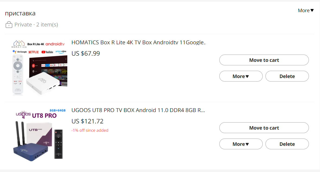Viewport: 320px width, 172px height.
Task: Click the prime video logo in product image
Action: [x=61, y=51]
